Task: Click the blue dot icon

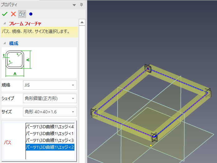Action: [x=31, y=14]
